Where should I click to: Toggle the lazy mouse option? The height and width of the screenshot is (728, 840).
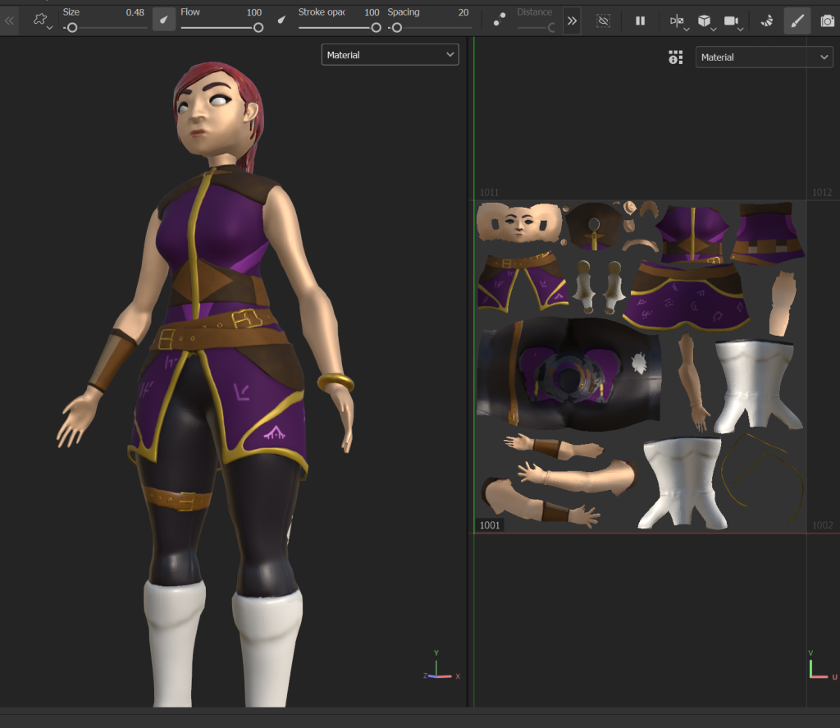[499, 21]
